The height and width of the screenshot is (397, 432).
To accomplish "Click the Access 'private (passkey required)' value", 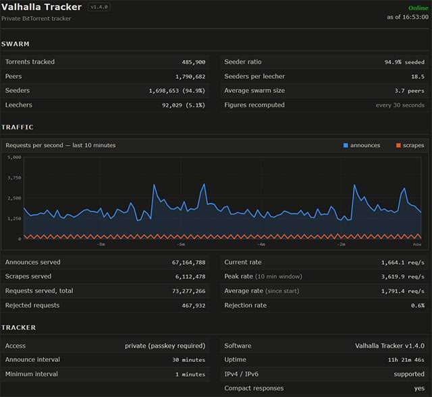I will point(165,346).
